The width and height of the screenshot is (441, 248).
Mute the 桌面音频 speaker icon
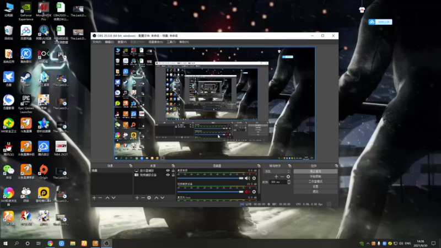(248, 178)
